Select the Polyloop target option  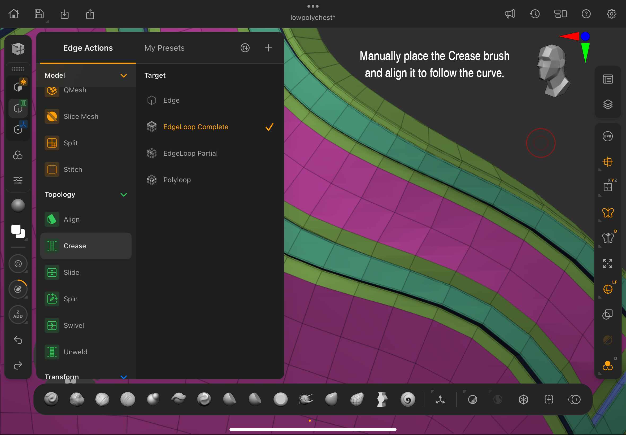point(177,180)
